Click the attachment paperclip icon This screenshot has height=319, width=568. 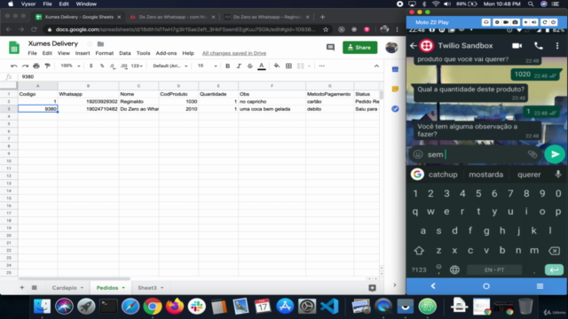(532, 154)
